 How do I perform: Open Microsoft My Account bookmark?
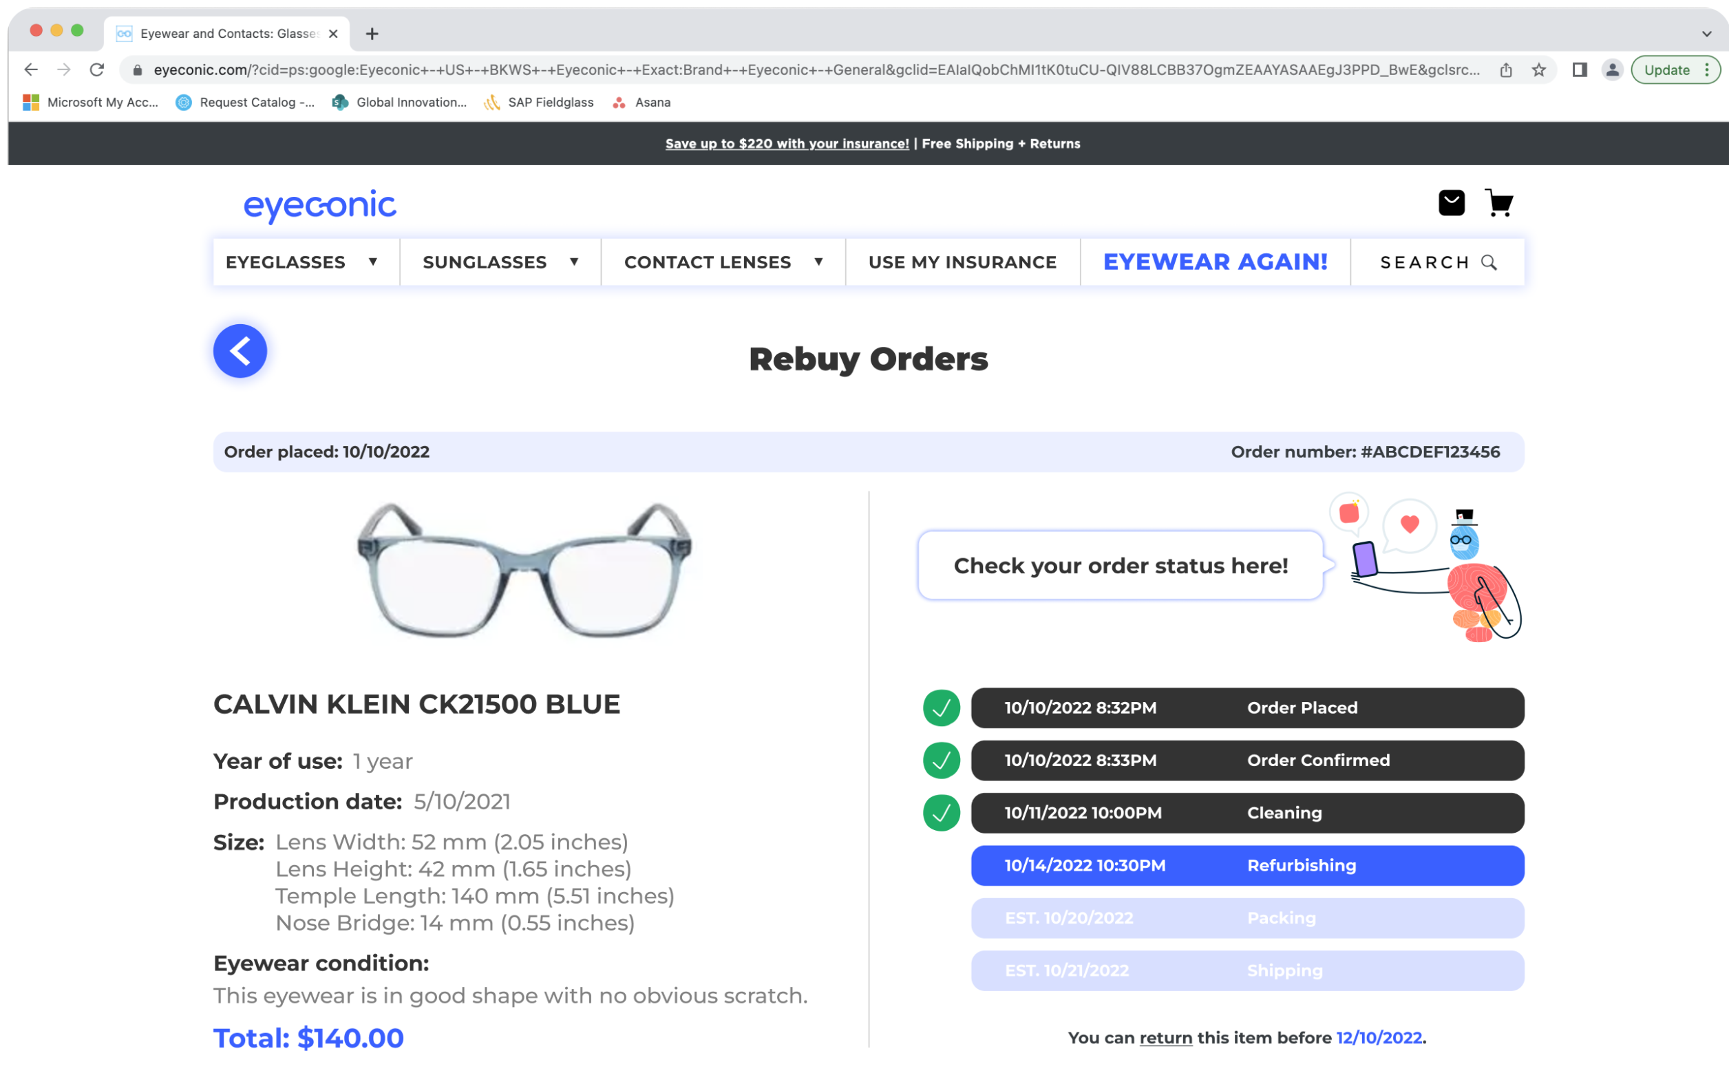click(x=90, y=103)
